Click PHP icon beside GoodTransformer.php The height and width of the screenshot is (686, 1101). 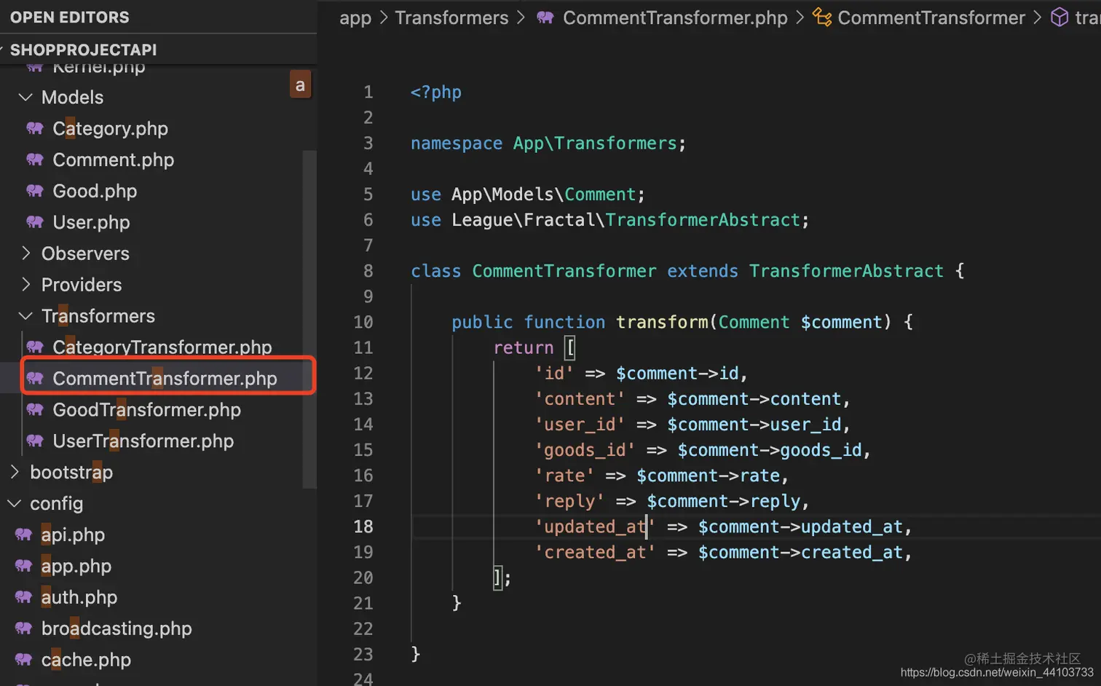tap(35, 410)
